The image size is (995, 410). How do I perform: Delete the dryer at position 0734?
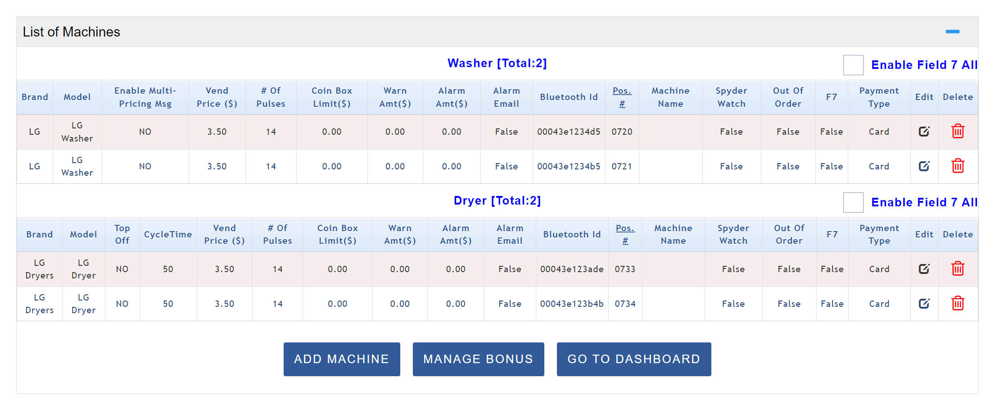click(958, 304)
